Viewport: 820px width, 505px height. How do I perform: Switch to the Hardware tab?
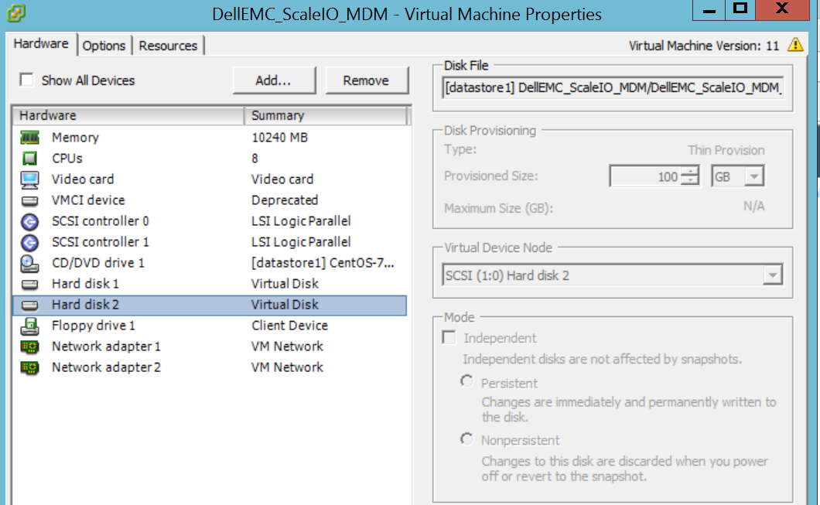[x=41, y=43]
